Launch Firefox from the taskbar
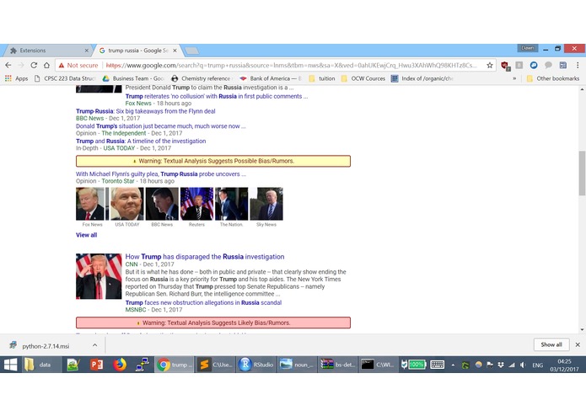 (120, 365)
